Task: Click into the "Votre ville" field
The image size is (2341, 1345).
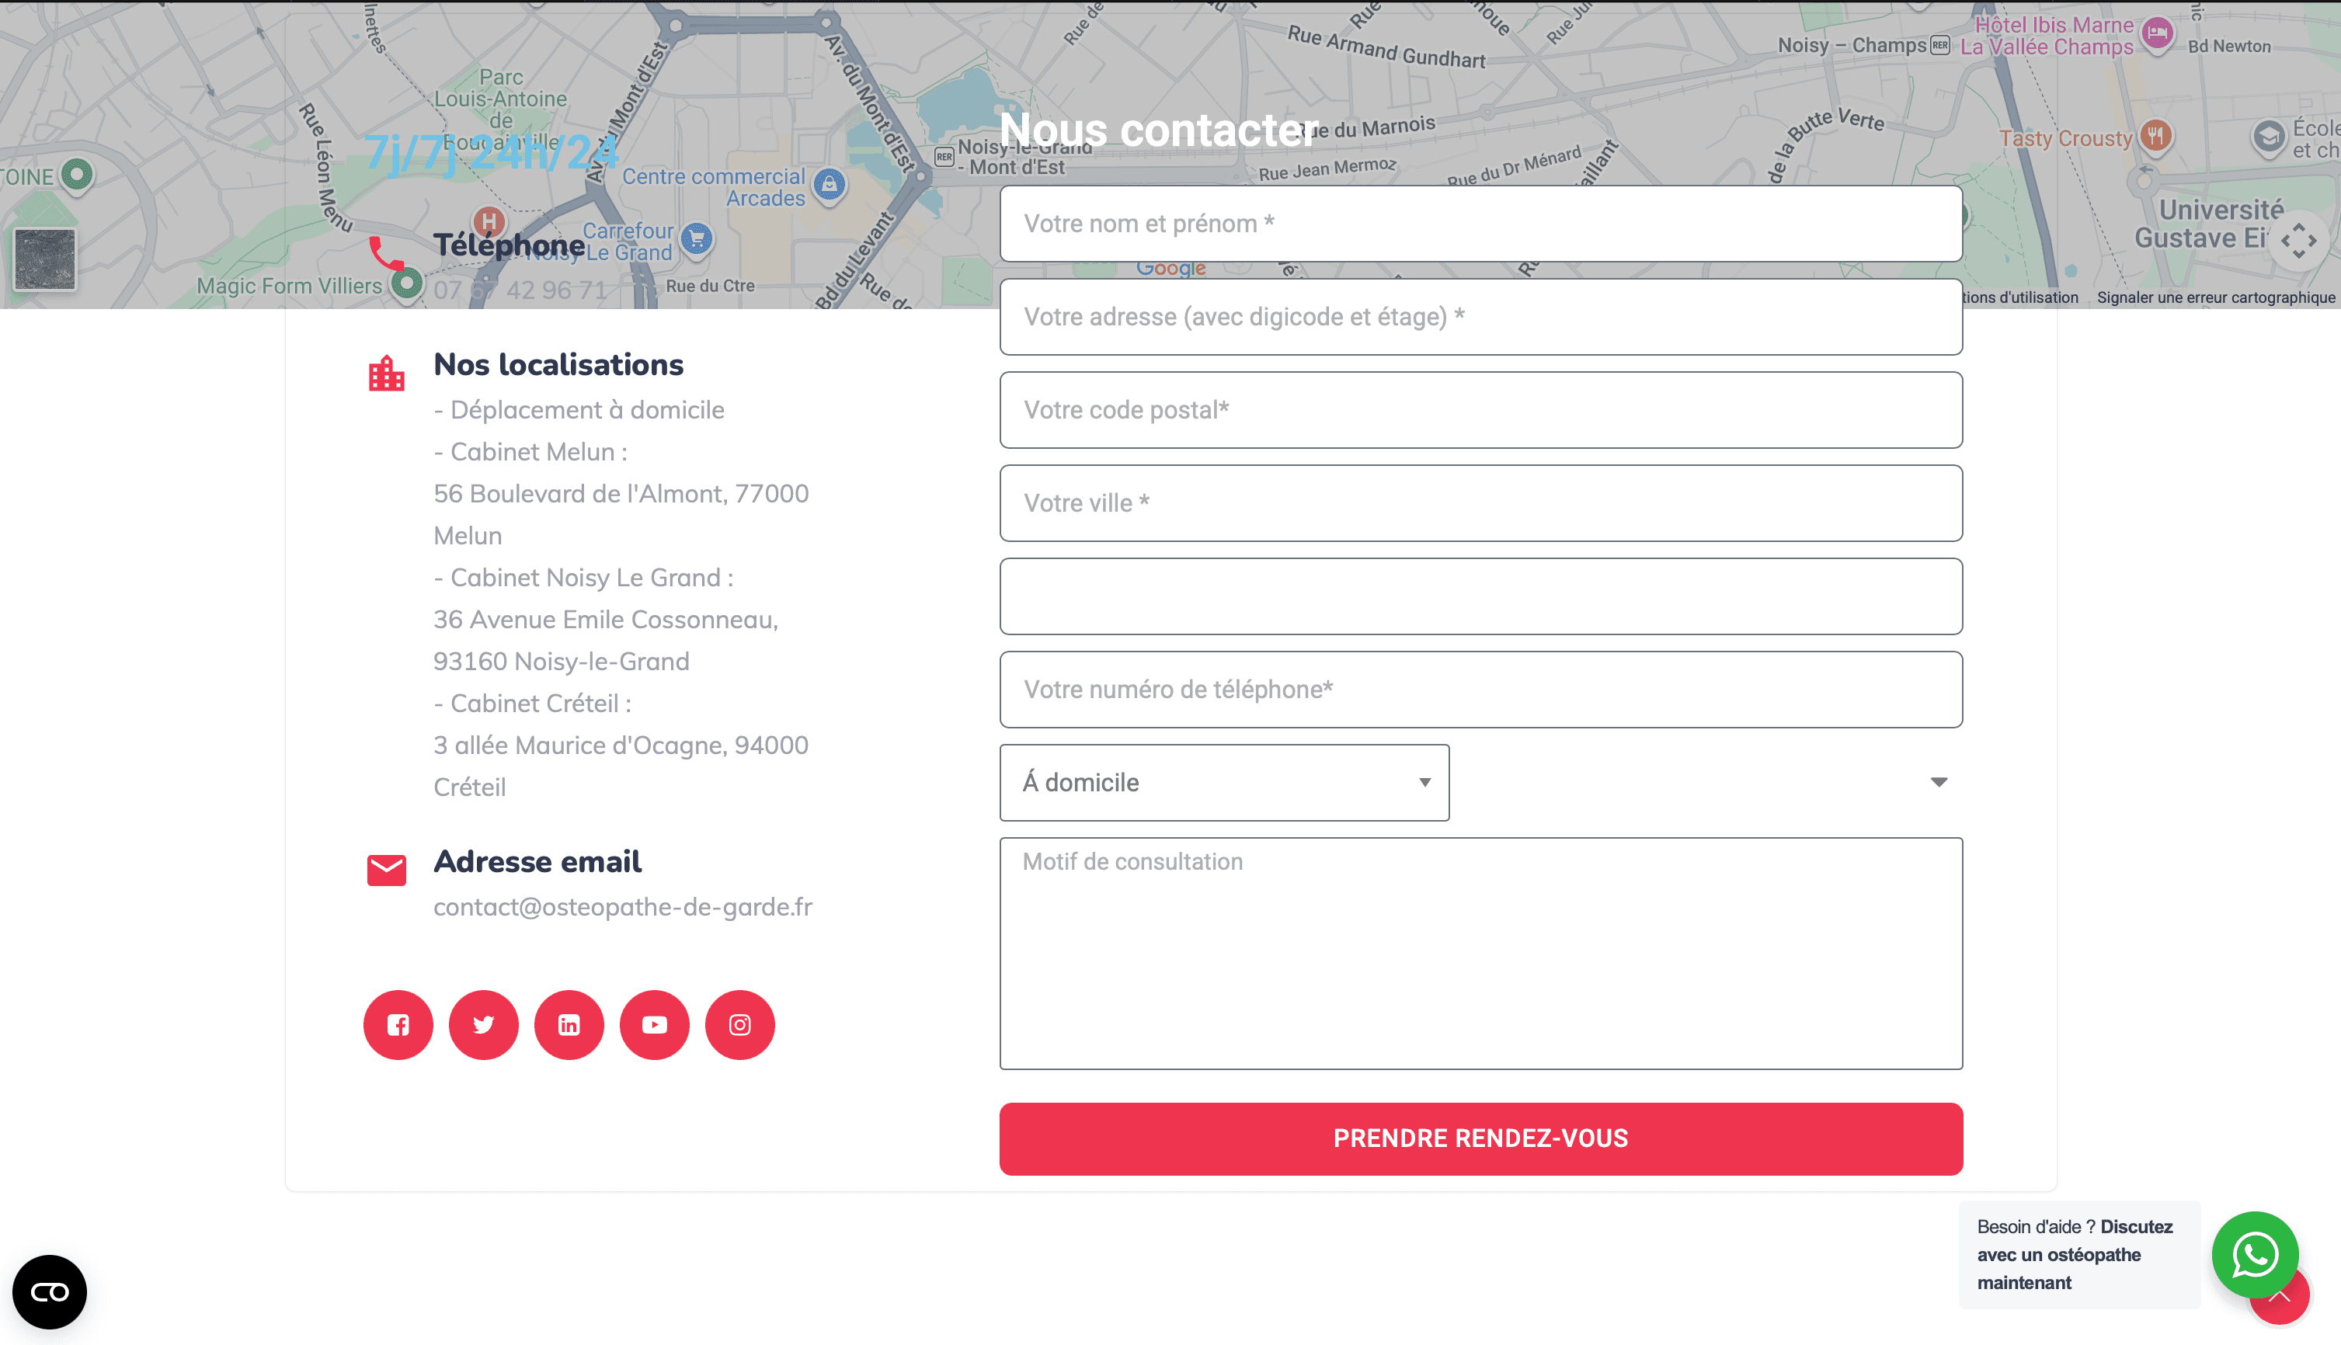Action: coord(1480,503)
